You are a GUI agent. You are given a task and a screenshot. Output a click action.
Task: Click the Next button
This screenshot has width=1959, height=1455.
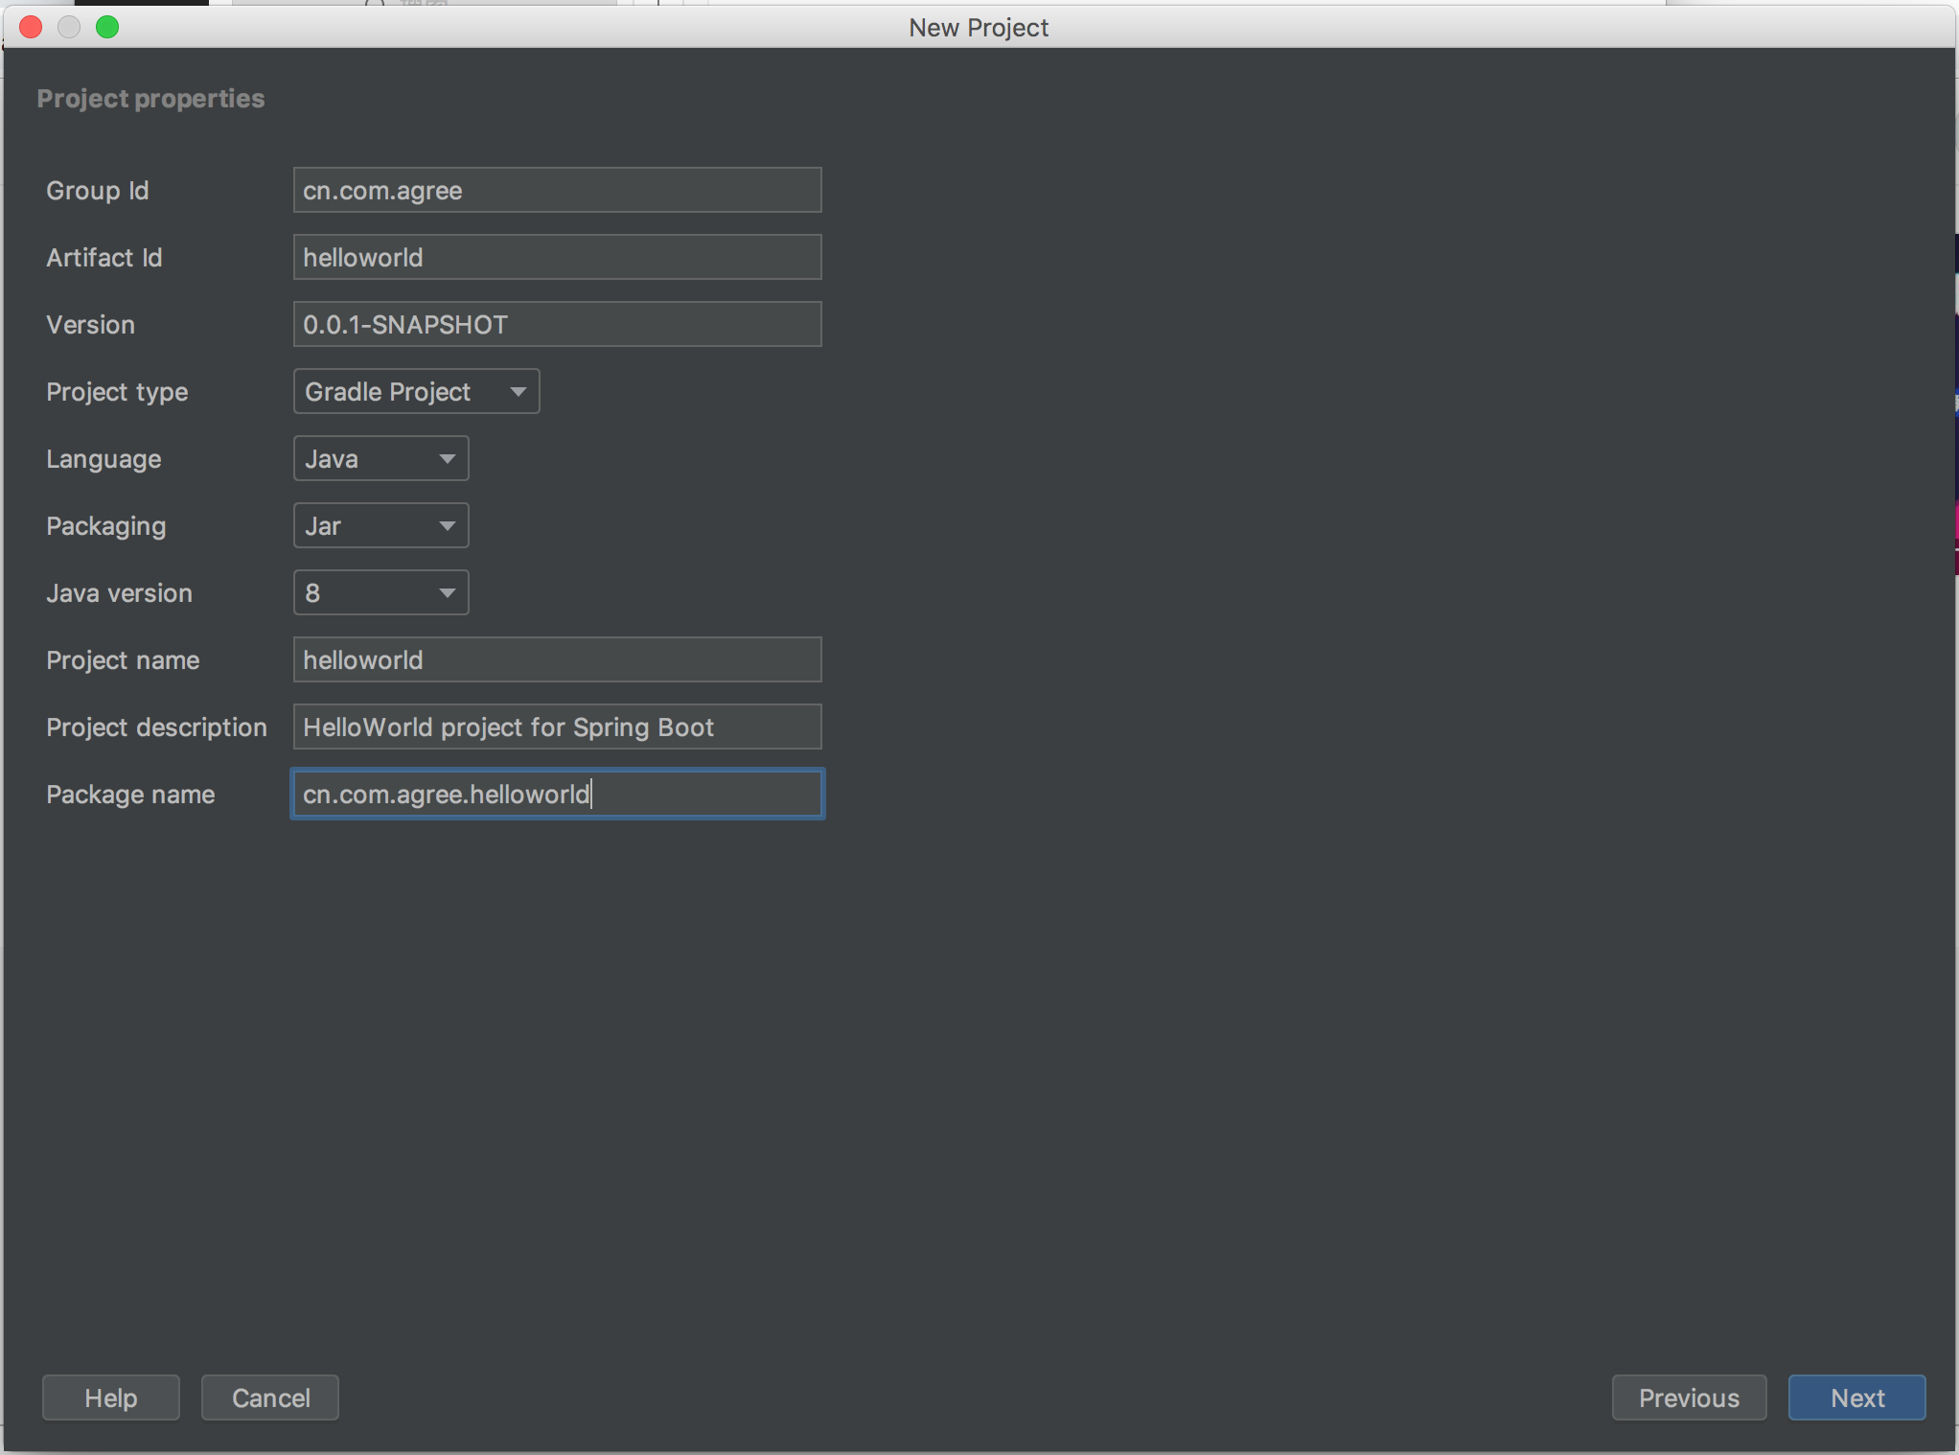pyautogui.click(x=1855, y=1397)
